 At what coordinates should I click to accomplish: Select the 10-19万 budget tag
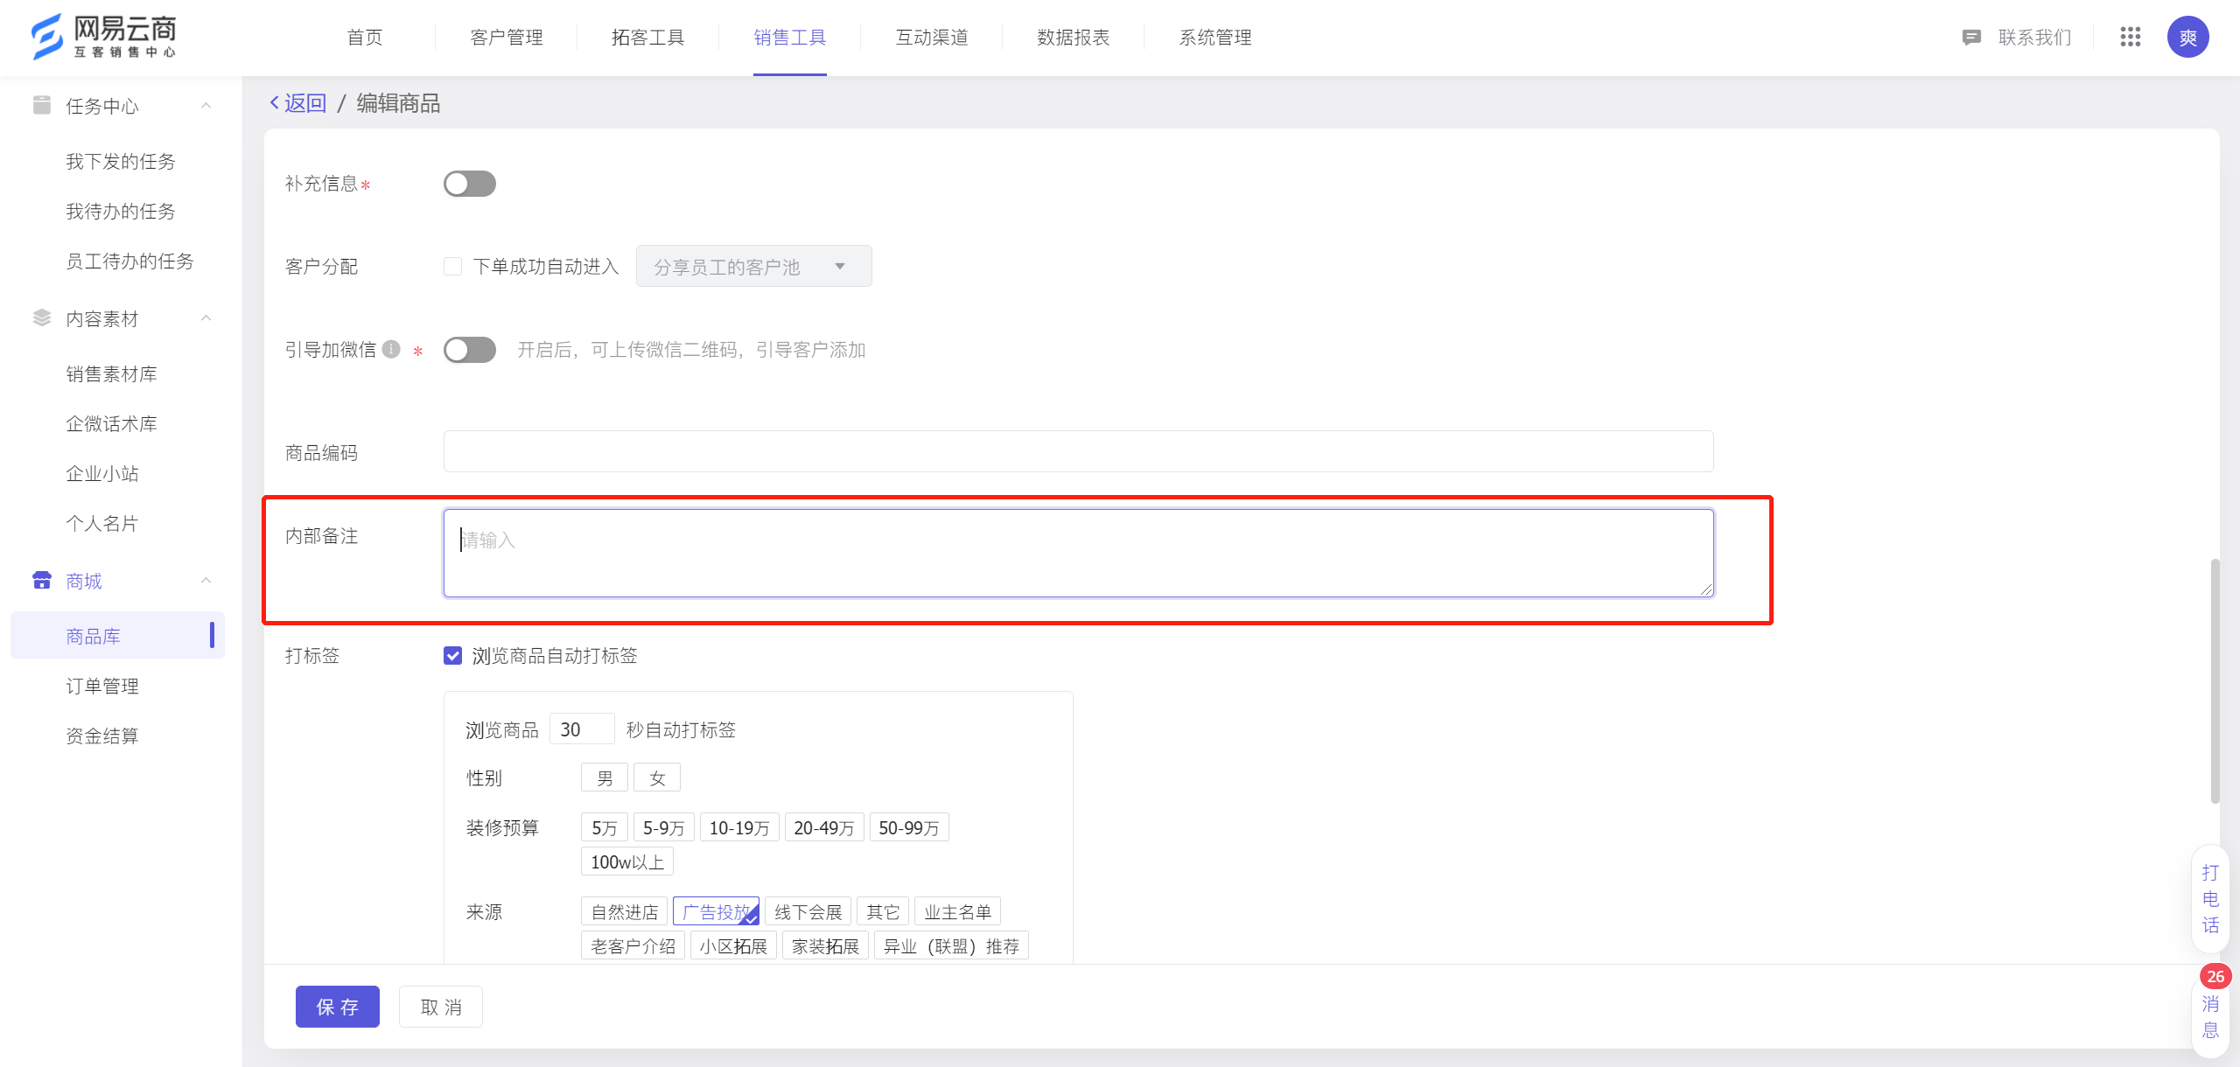[x=738, y=827]
